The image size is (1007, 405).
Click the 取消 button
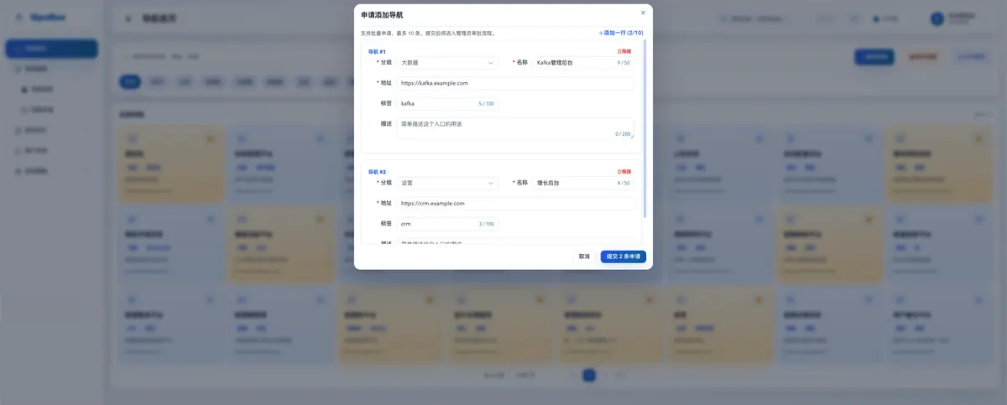click(584, 257)
